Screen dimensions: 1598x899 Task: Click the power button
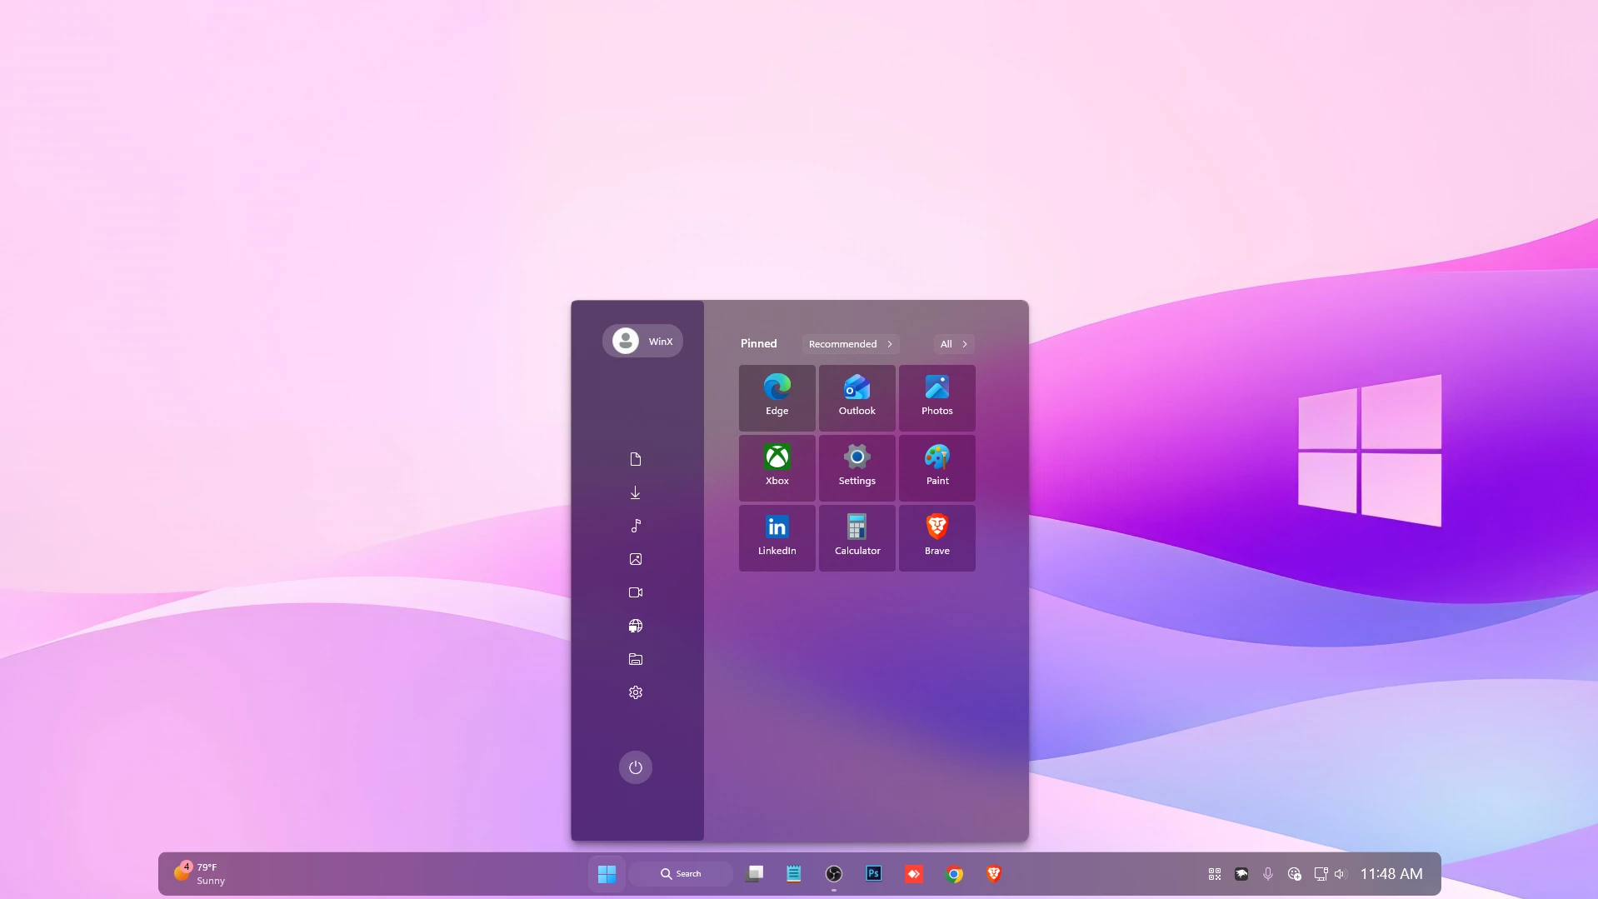click(x=636, y=767)
